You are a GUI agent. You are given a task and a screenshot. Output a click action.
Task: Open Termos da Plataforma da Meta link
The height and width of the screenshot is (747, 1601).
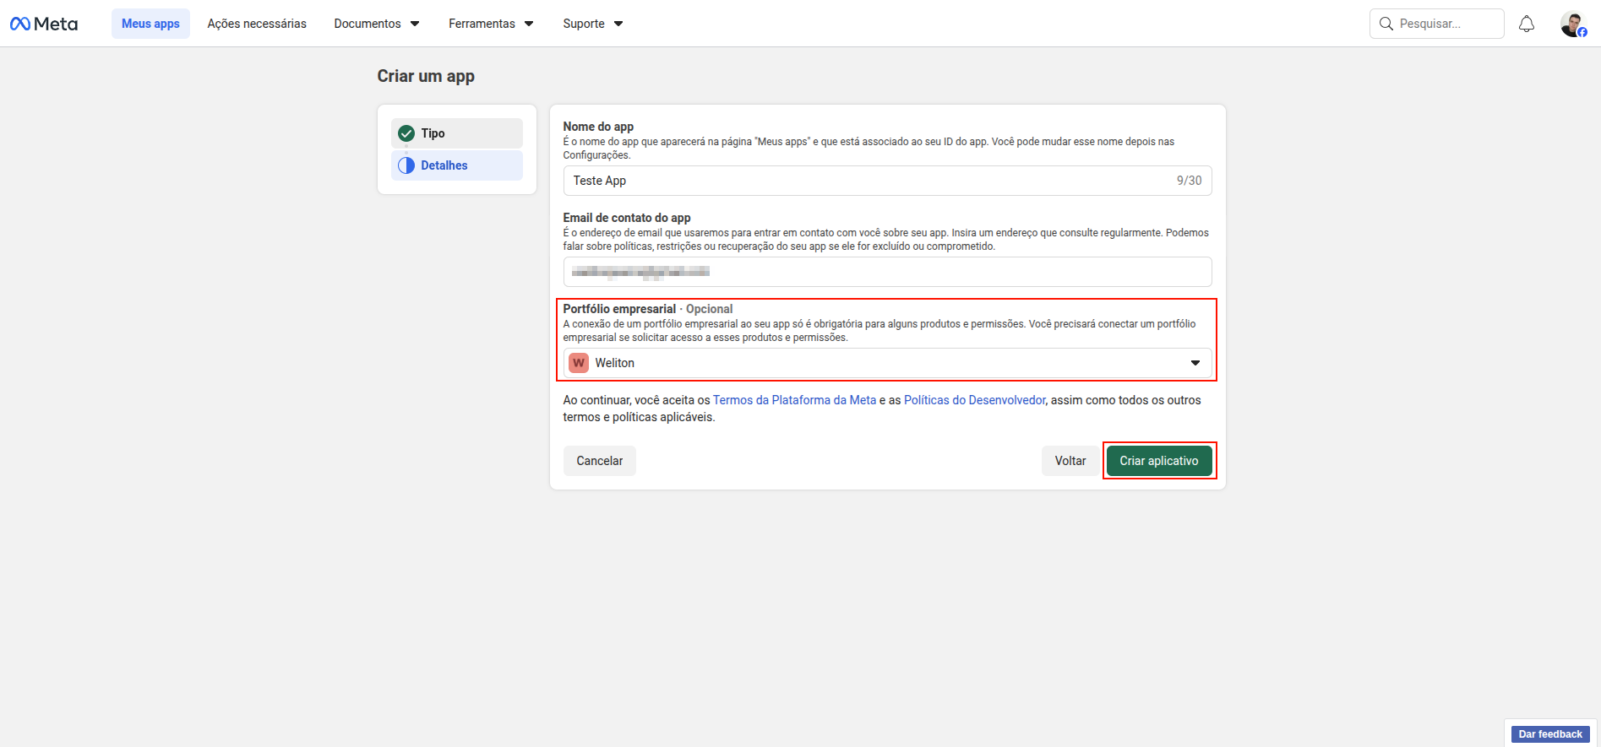[x=794, y=400]
